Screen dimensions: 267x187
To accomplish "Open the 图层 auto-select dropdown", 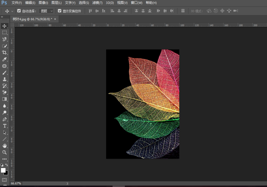I will (x=46, y=11).
